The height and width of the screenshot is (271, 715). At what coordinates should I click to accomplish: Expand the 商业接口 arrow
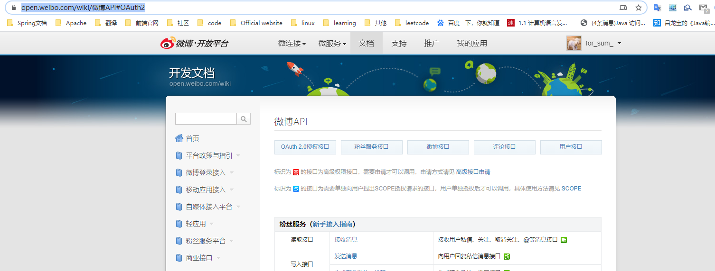(218, 258)
